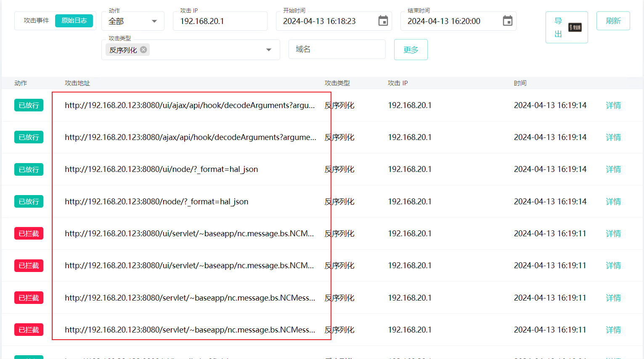Focus the 域名 domain input field

[337, 49]
